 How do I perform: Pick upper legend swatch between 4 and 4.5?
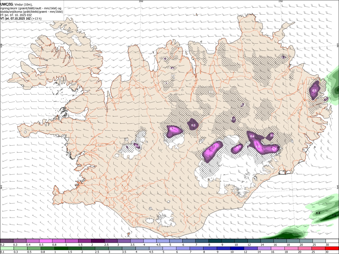point(150,241)
